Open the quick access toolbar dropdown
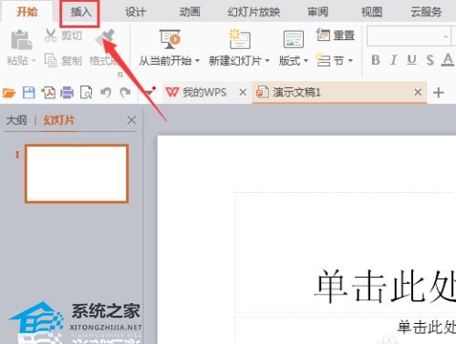 pos(150,92)
